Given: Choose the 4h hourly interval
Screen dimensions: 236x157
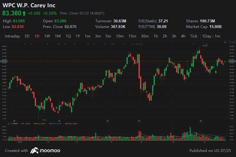Looking at the screenshot, I should tap(183, 36).
